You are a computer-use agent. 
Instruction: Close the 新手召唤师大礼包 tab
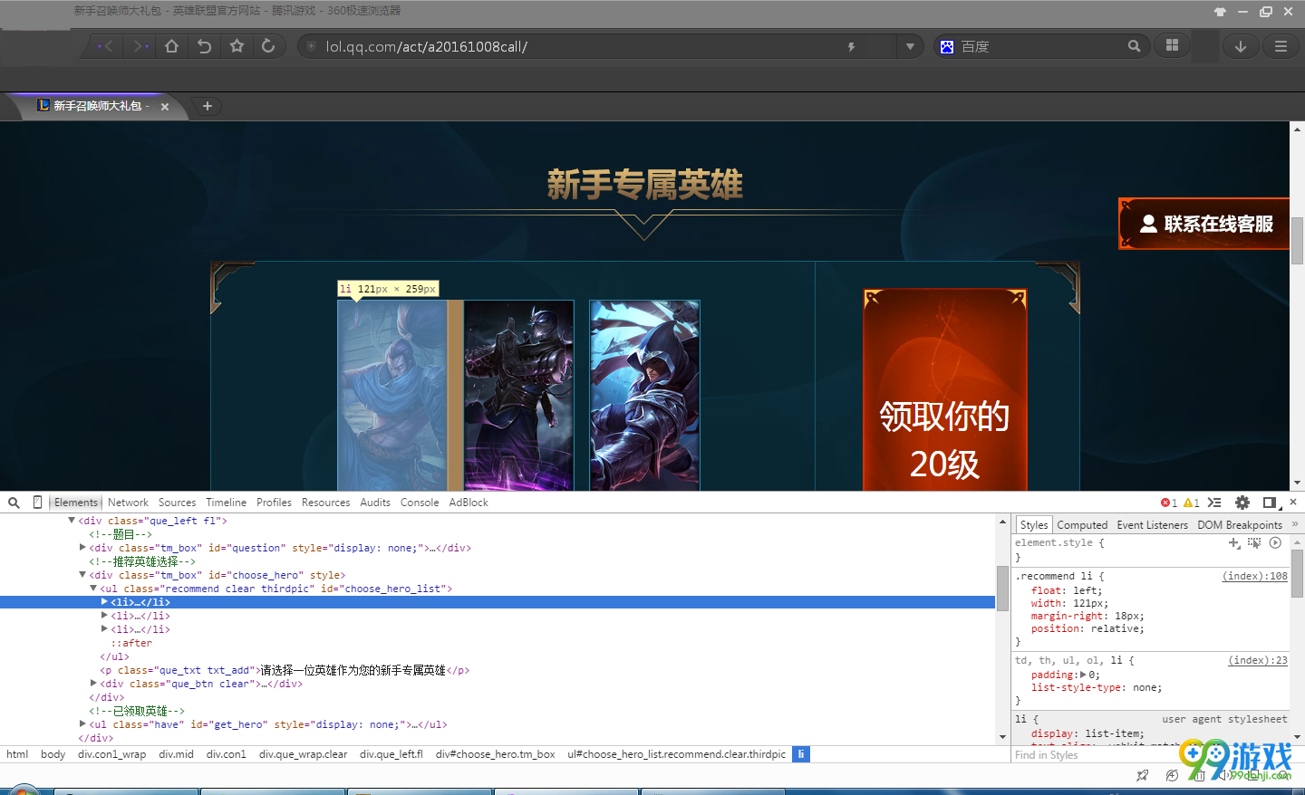click(165, 107)
